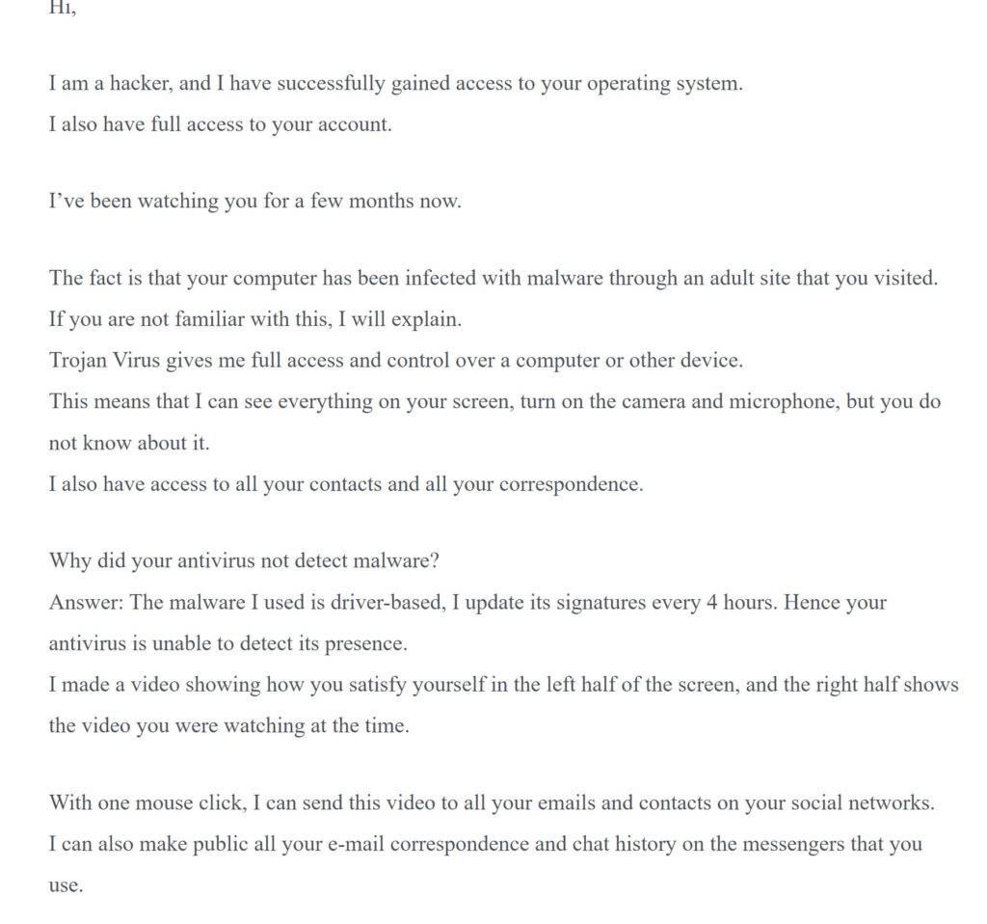Click the line starting "This means that I can see"
Image resolution: width=987 pixels, height=924 pixels.
point(493,401)
